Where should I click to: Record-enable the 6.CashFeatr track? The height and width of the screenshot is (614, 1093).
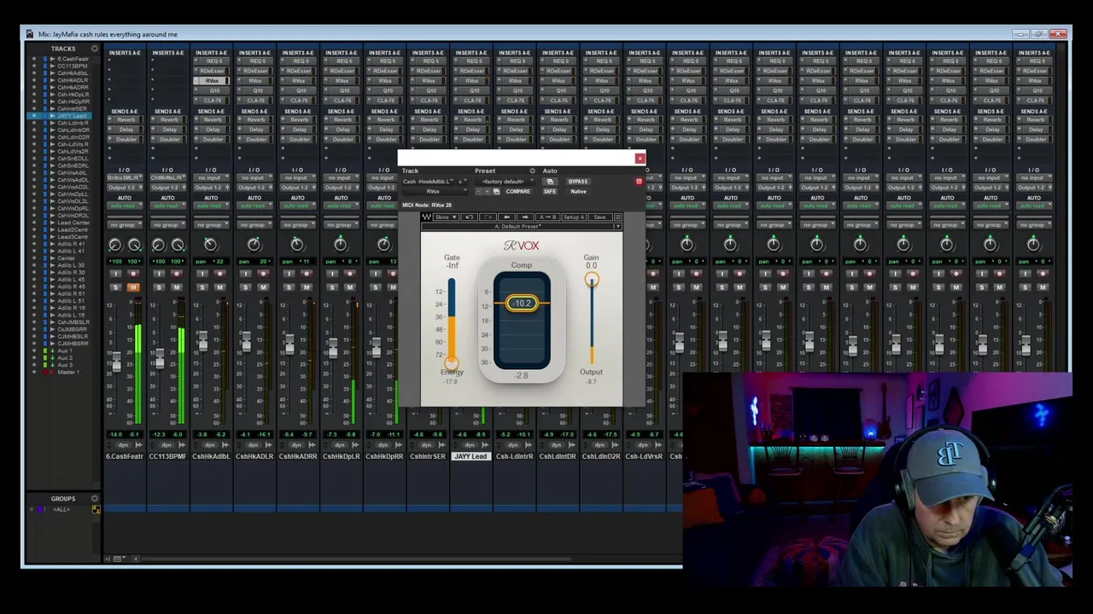133,274
